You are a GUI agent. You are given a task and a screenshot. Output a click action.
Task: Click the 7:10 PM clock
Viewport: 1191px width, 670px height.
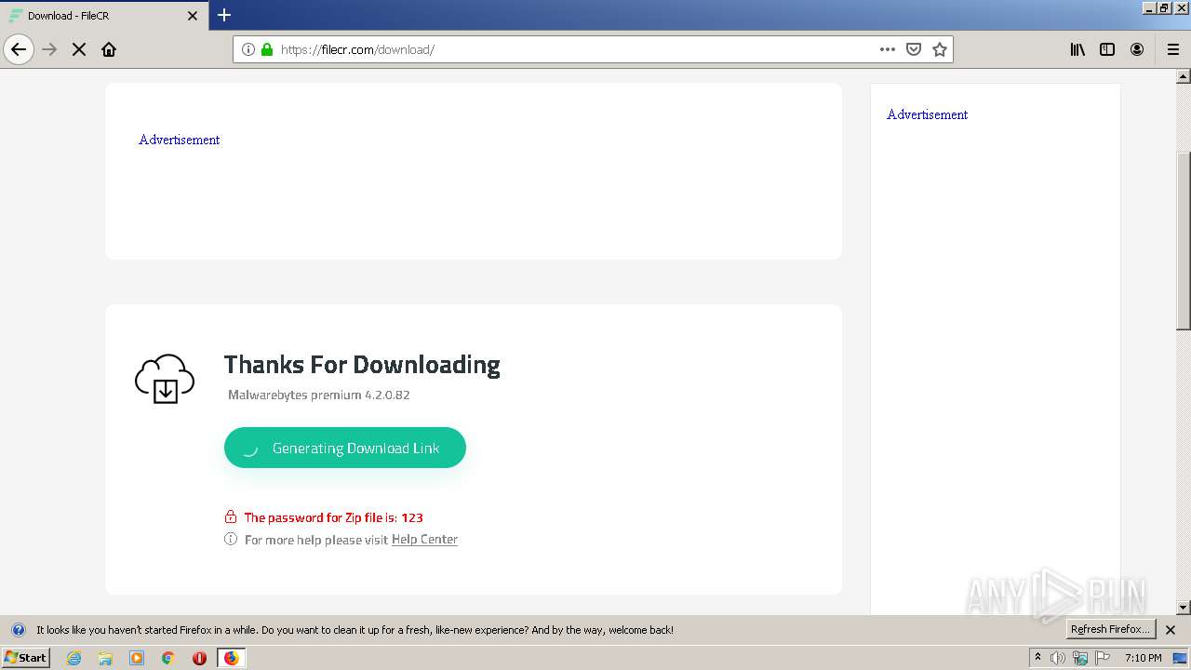[x=1144, y=658]
